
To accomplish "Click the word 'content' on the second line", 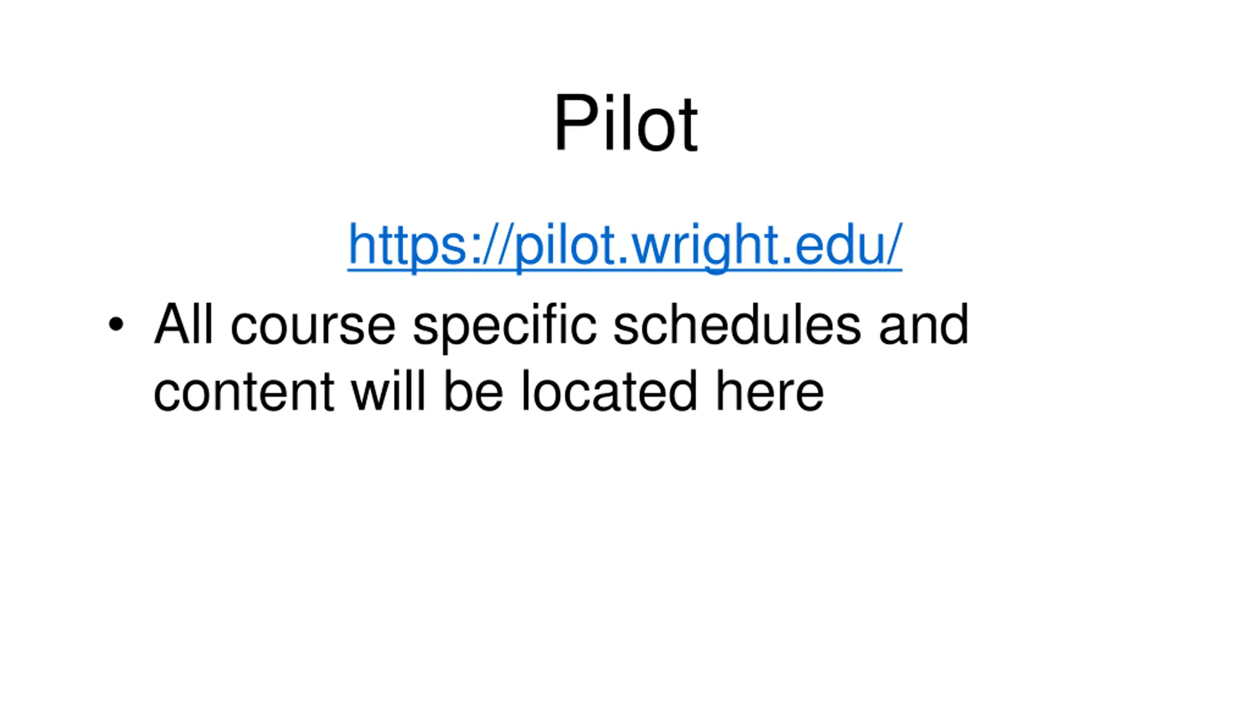I will [244, 392].
